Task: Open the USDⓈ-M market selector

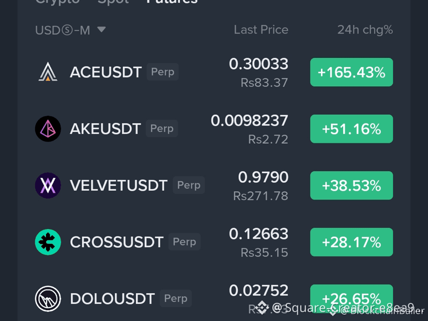Action: (x=70, y=30)
